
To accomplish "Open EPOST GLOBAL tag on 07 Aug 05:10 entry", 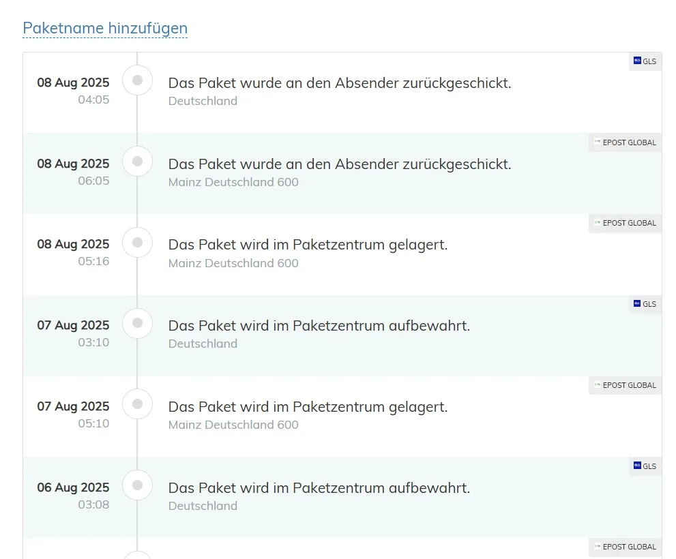I will coord(625,385).
